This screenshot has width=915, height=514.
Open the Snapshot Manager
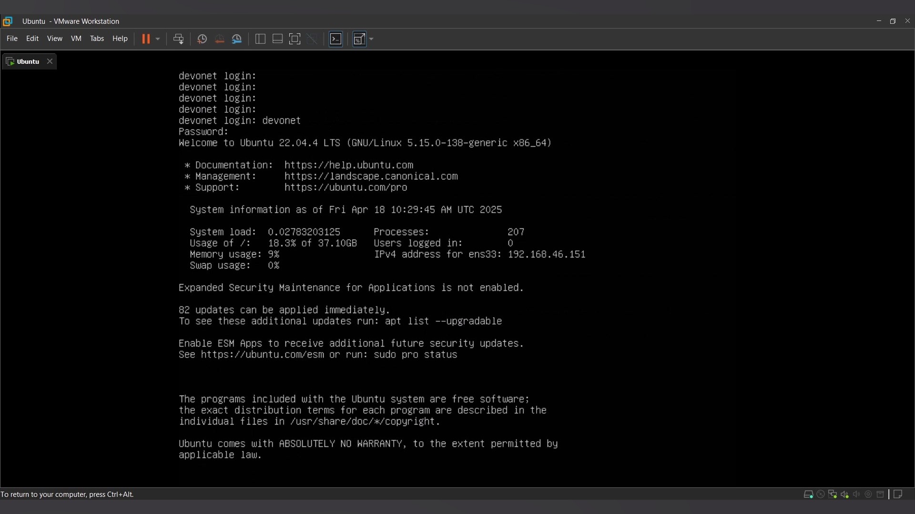(237, 39)
